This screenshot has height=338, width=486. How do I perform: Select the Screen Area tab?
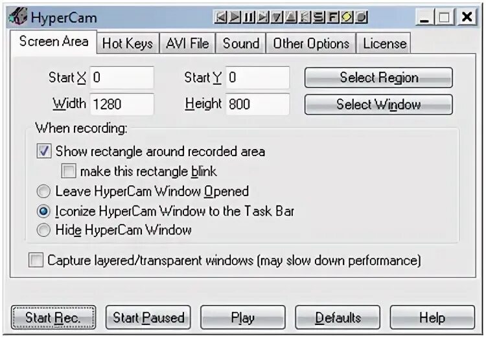point(53,42)
